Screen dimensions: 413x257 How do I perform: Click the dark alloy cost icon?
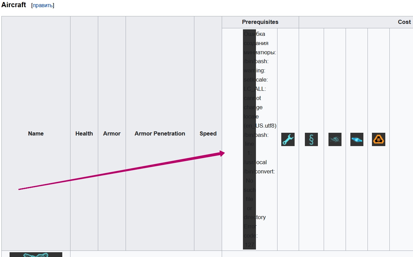(x=335, y=140)
